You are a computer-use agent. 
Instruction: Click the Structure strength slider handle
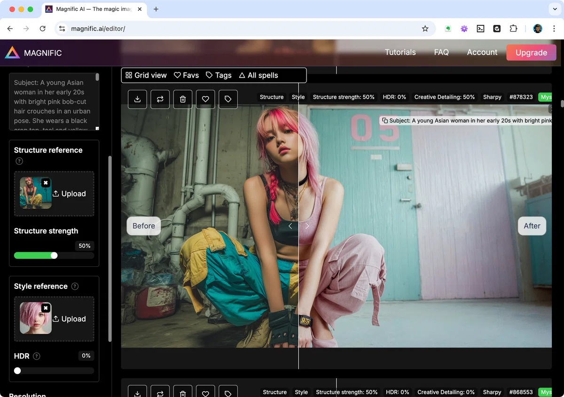(54, 256)
